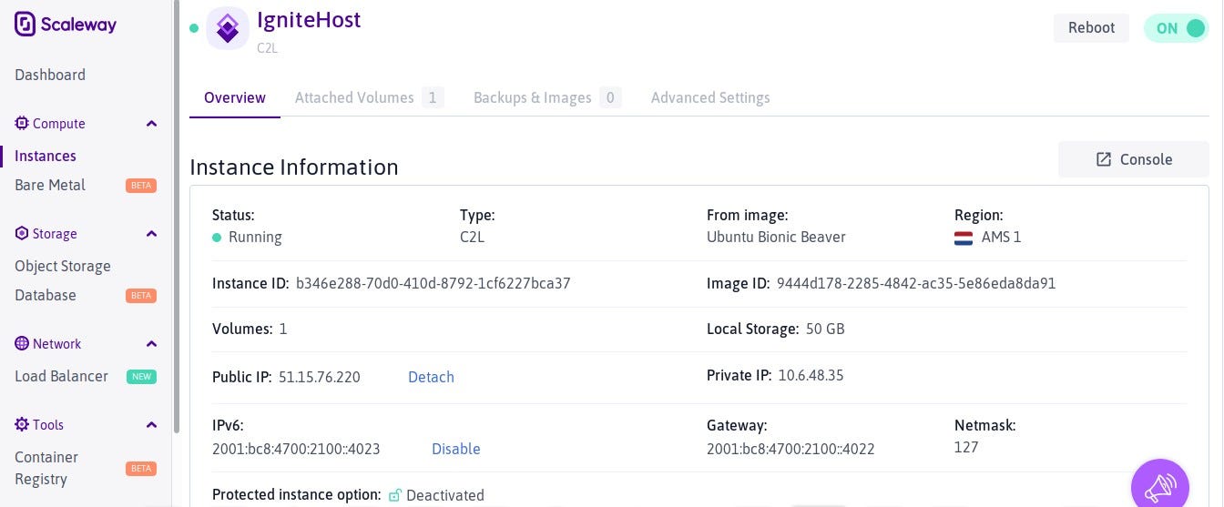Click the Tools gear icon
The height and width of the screenshot is (507, 1224).
[22, 424]
